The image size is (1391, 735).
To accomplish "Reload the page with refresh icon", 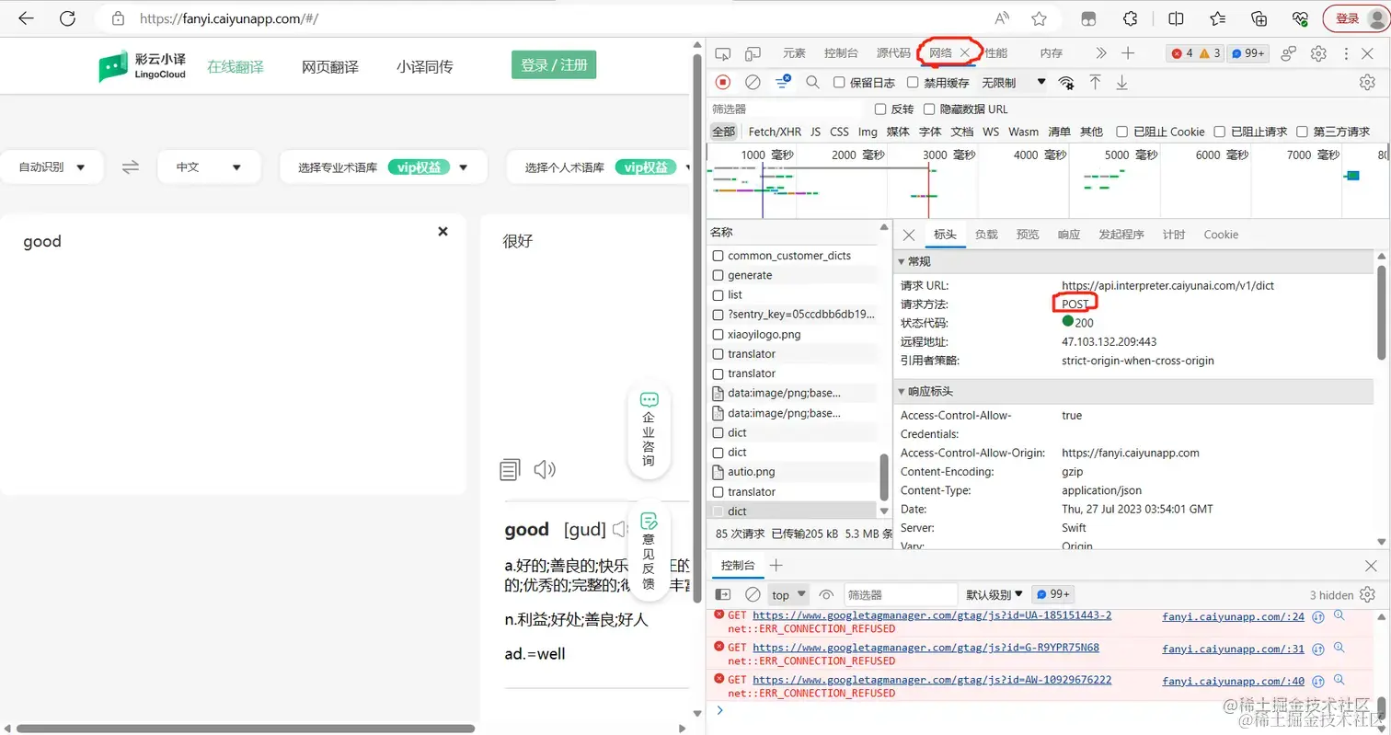I will click(x=67, y=18).
